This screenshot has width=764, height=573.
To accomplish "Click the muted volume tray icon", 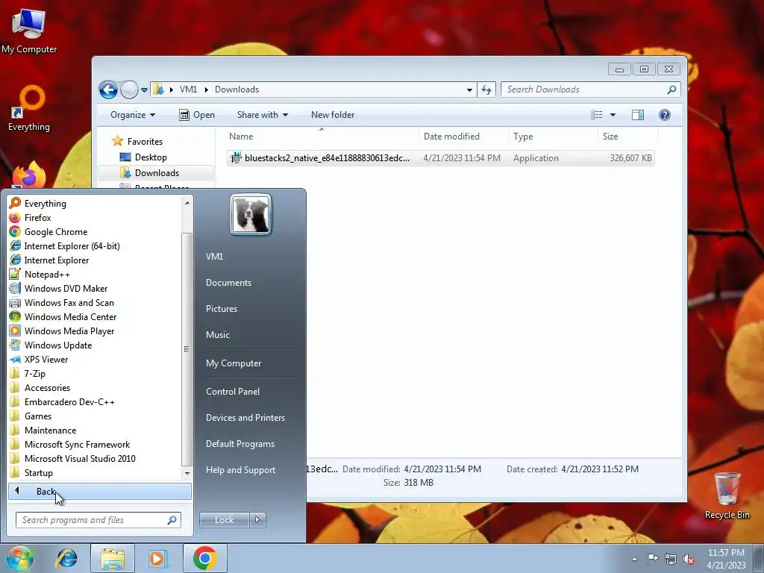I will click(x=689, y=559).
